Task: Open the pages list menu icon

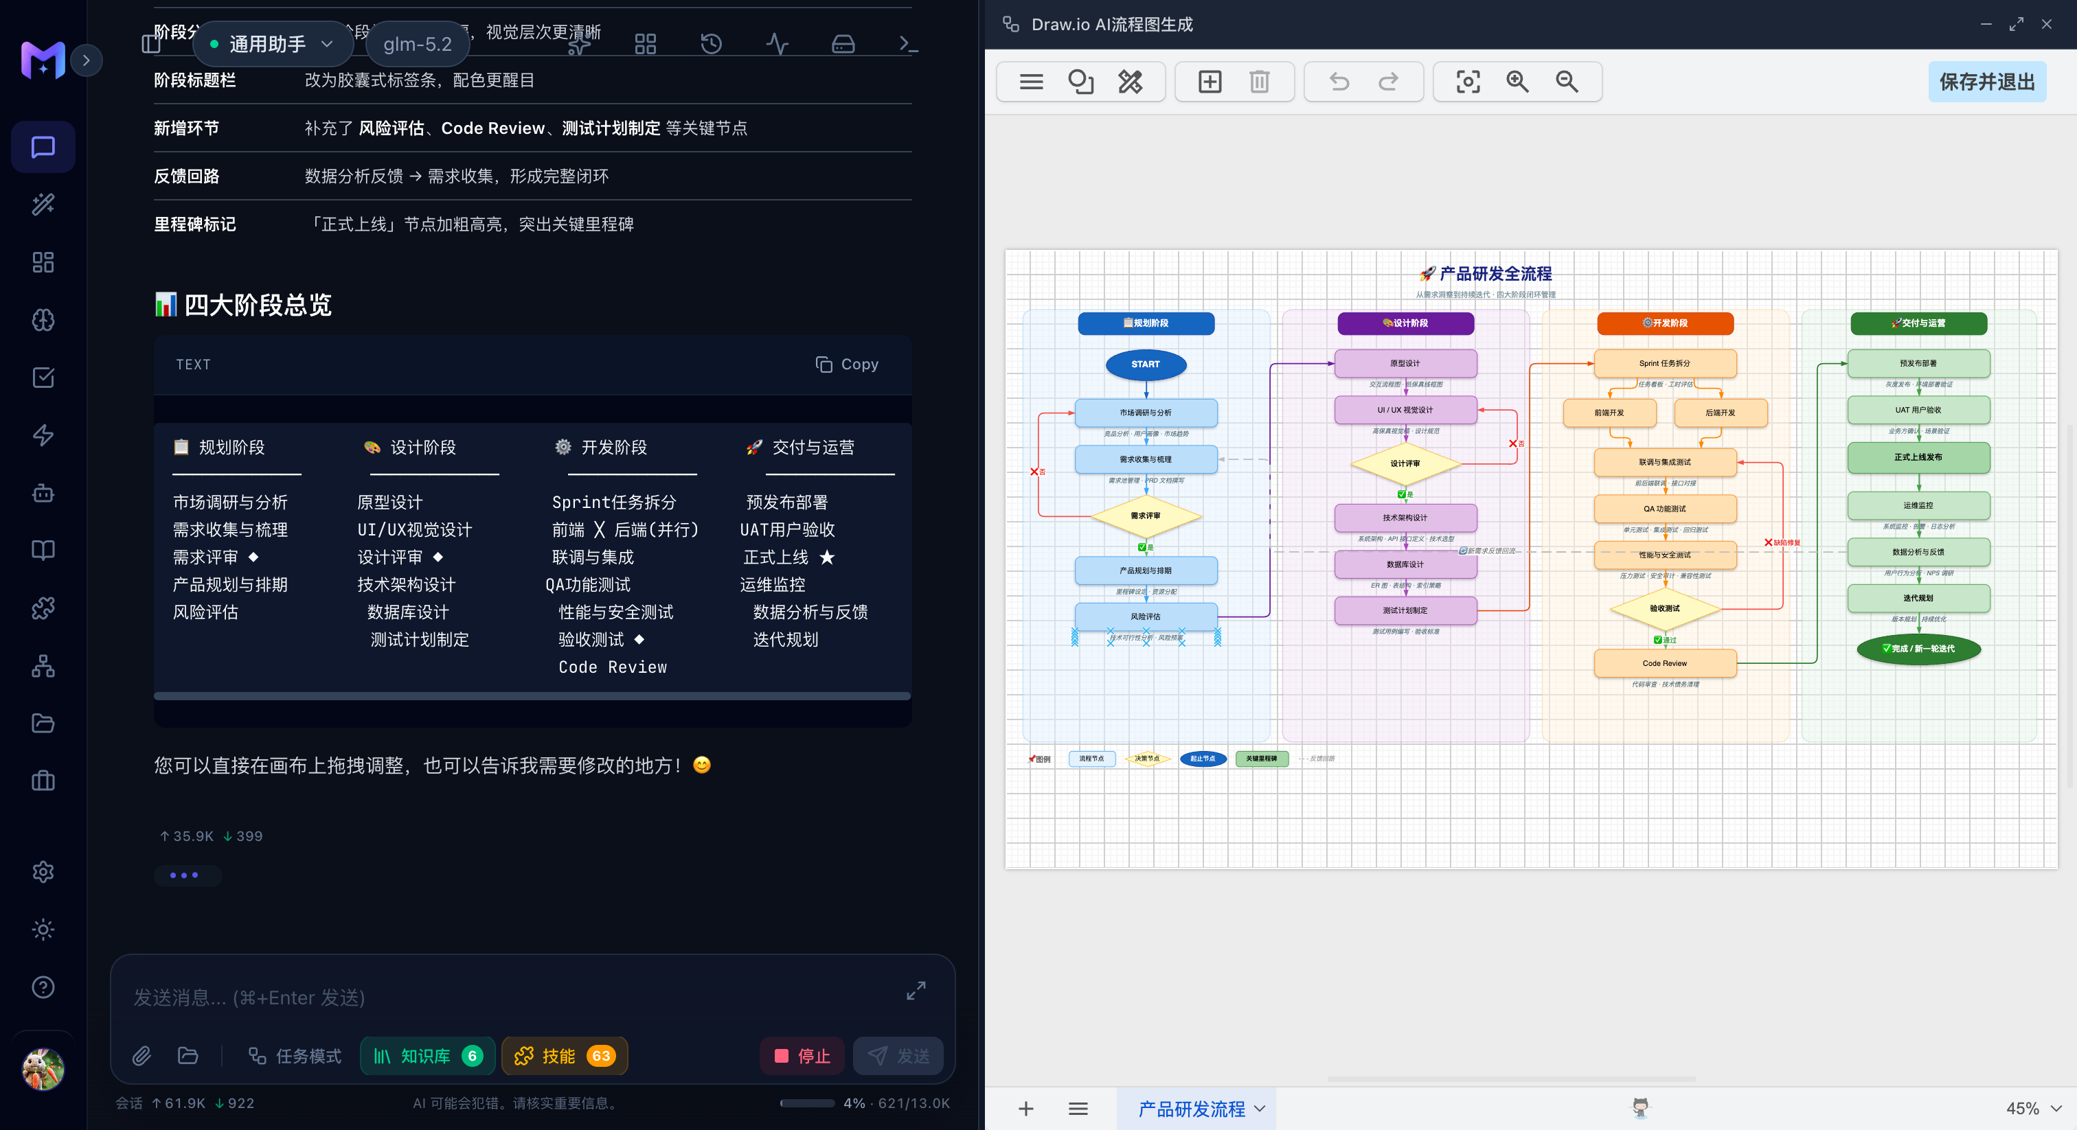Action: [x=1078, y=1109]
